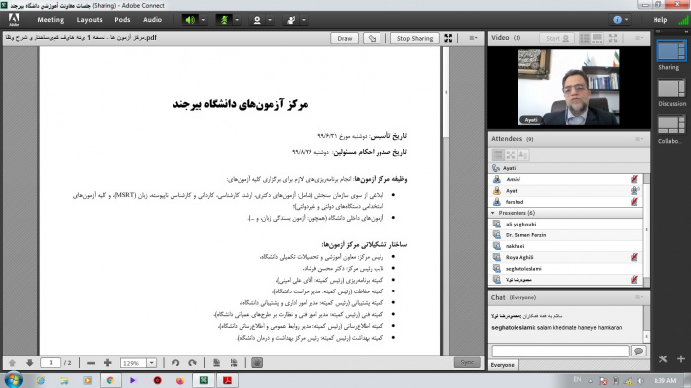Open the raise hand status icon

tap(291, 20)
